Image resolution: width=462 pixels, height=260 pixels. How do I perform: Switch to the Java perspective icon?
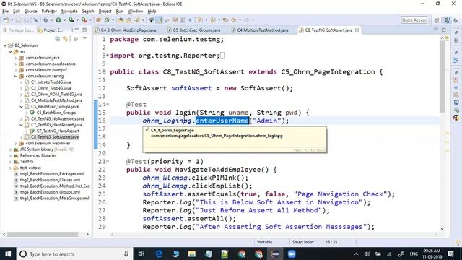point(448,20)
